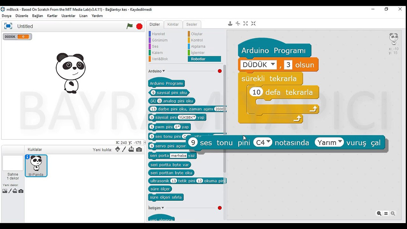Viewport: 407px width, 229px height.
Task: Click the red stop icon
Action: click(139, 26)
